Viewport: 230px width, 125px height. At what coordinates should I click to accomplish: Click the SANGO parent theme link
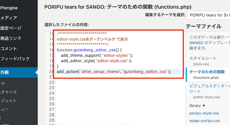(196, 43)
